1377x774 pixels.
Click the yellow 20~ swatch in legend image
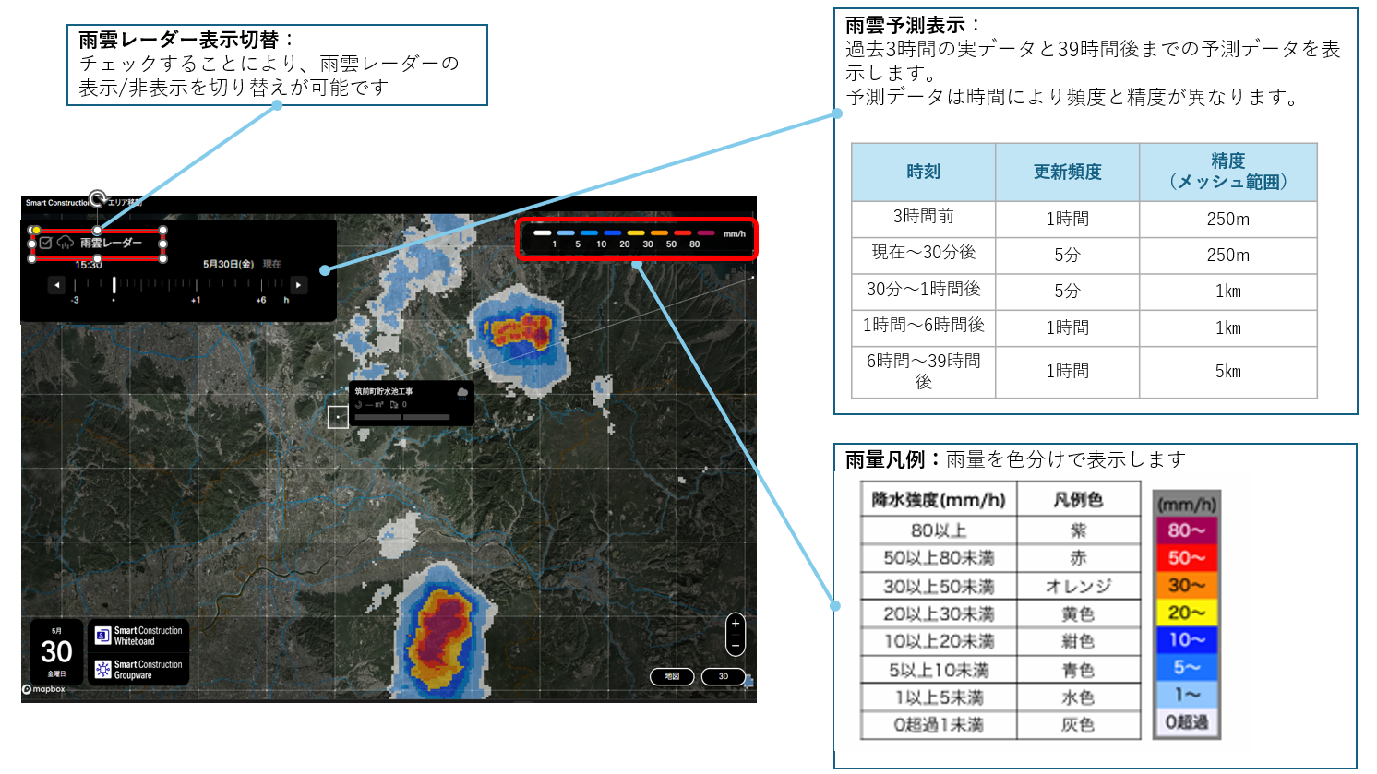coord(1187,612)
